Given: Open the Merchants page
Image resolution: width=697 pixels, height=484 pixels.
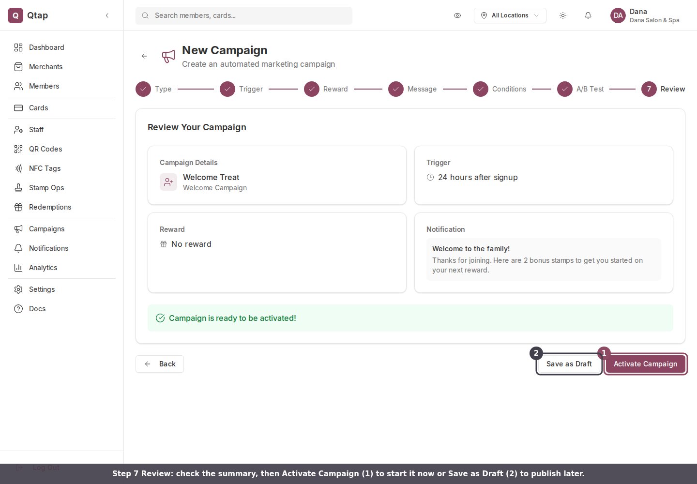Looking at the screenshot, I should tap(61, 67).
